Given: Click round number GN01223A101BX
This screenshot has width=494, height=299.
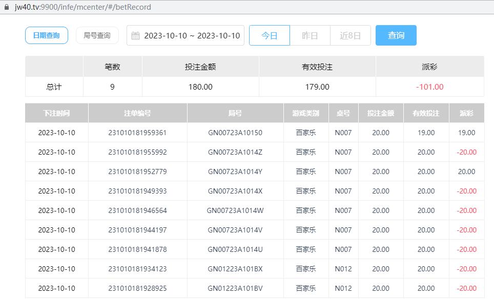Looking at the screenshot, I should (x=235, y=269).
